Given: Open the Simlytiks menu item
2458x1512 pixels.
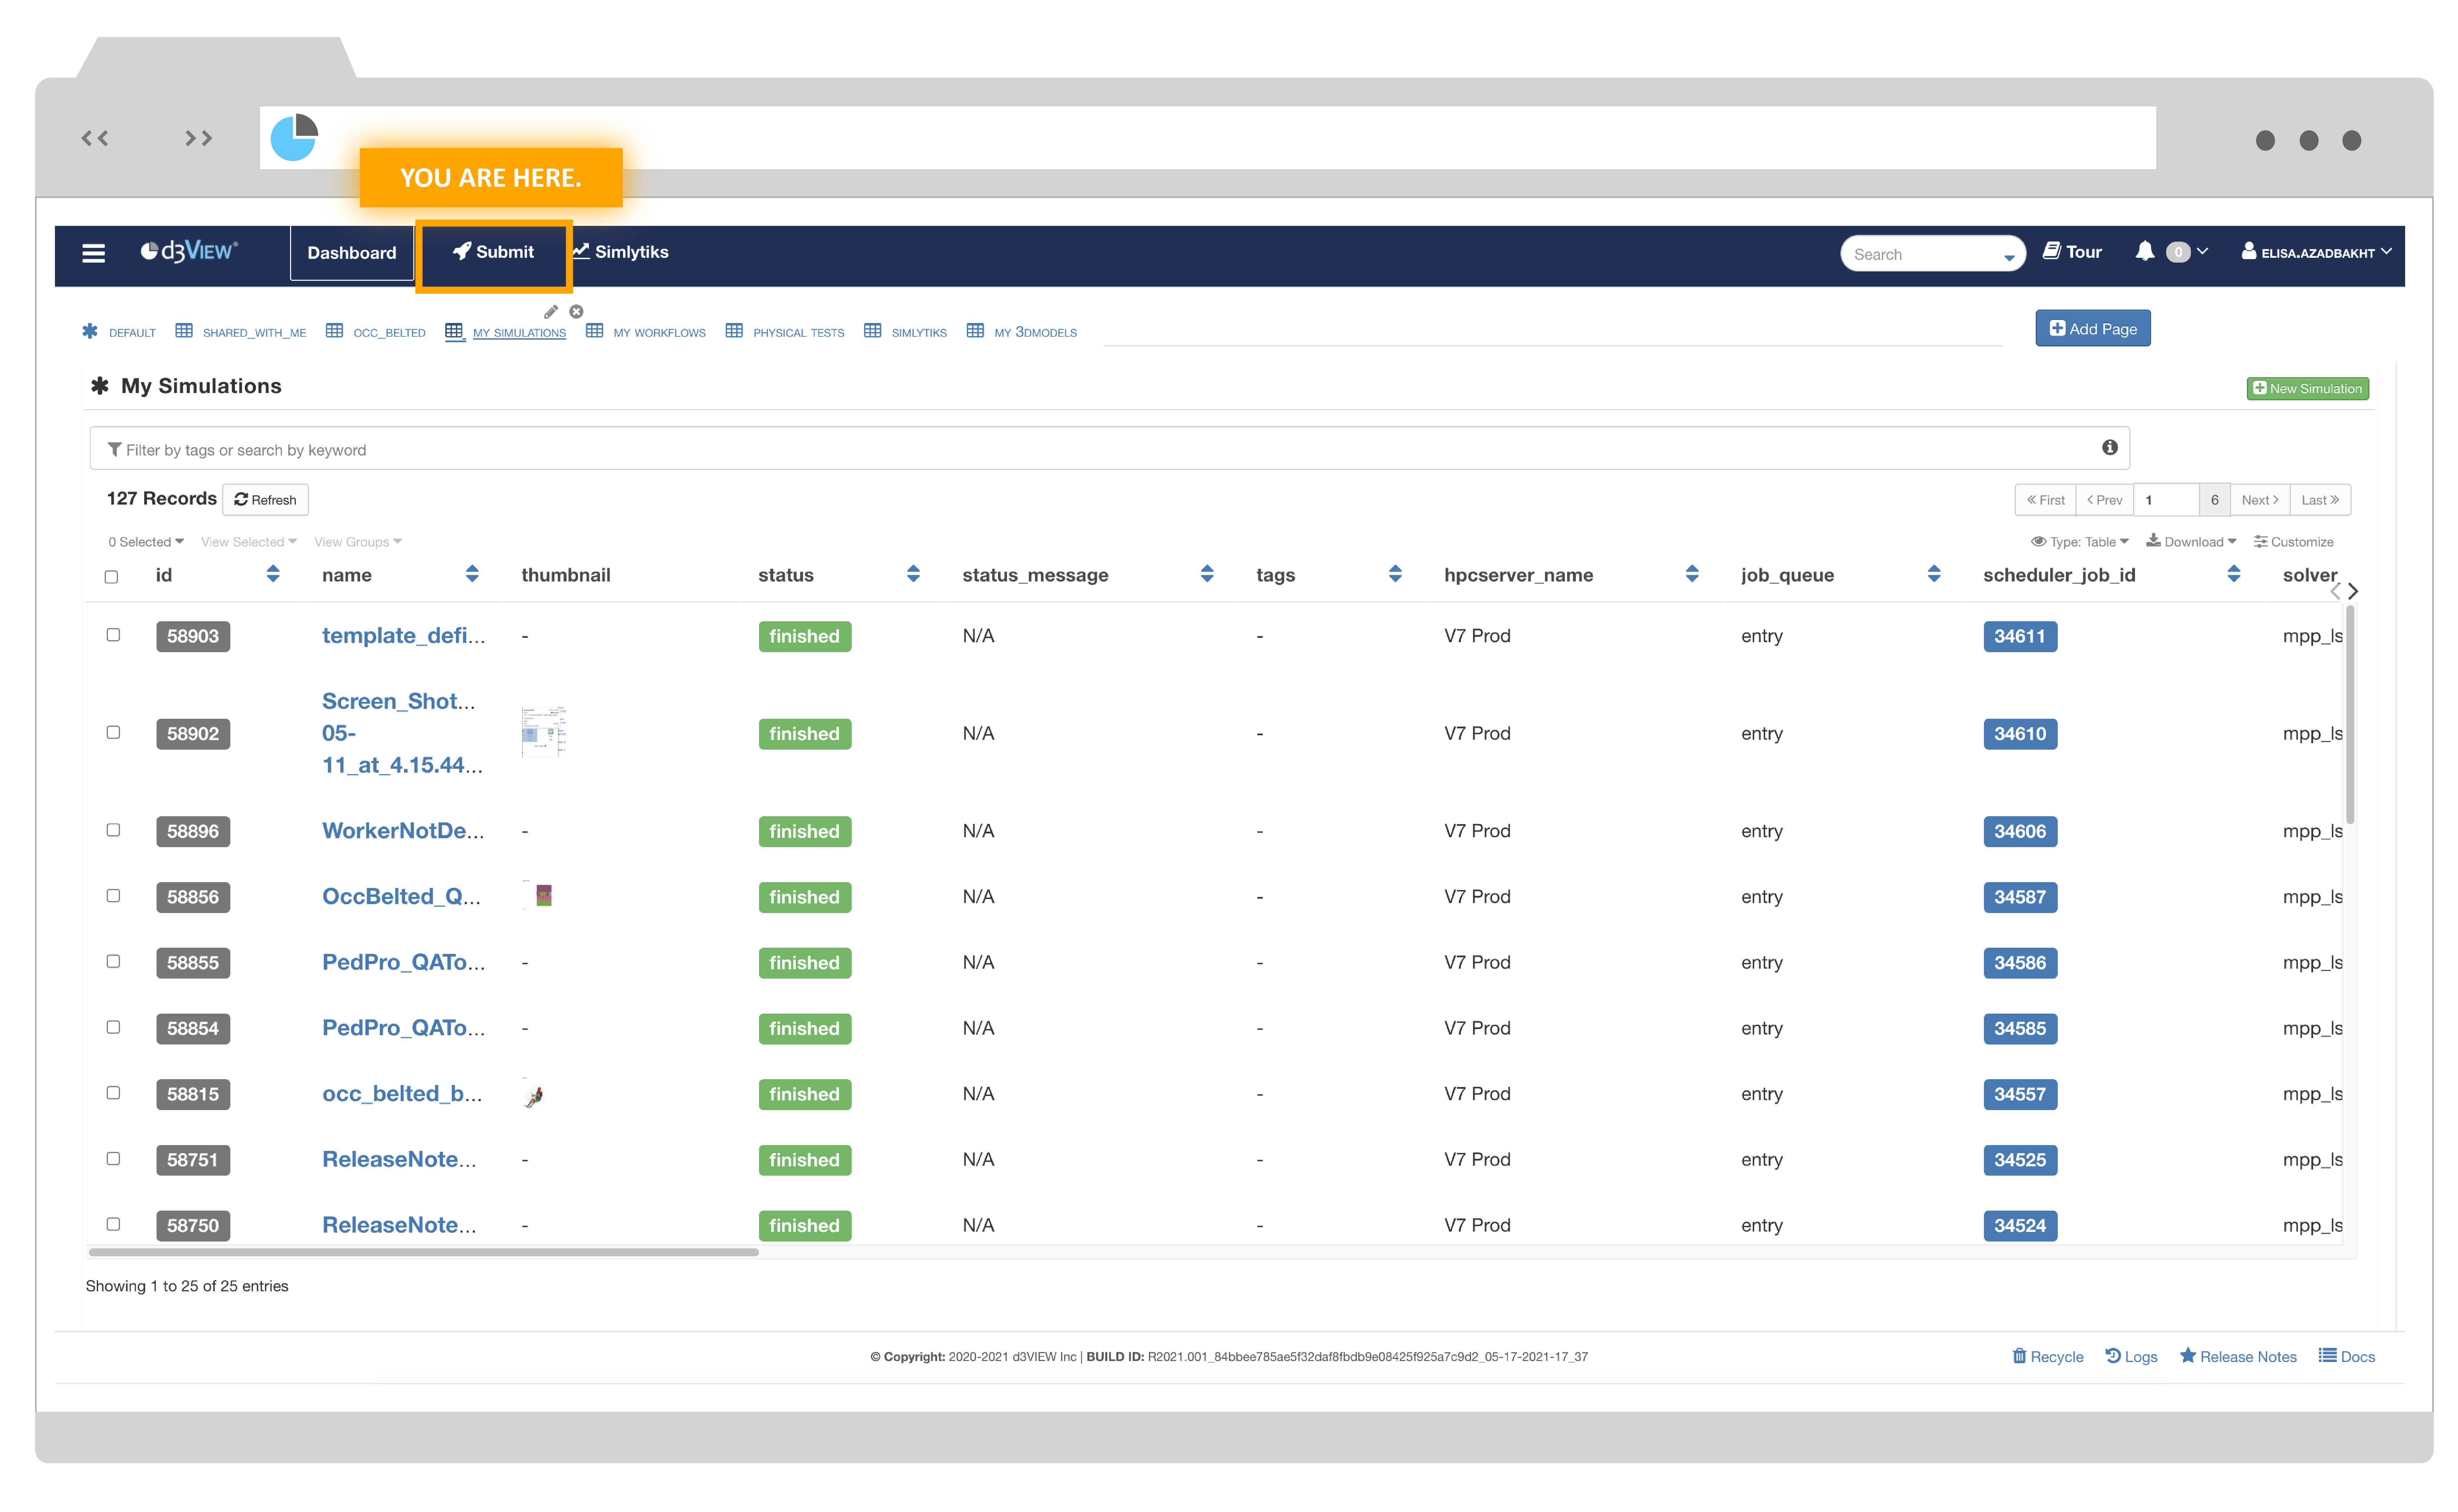Looking at the screenshot, I should point(620,252).
